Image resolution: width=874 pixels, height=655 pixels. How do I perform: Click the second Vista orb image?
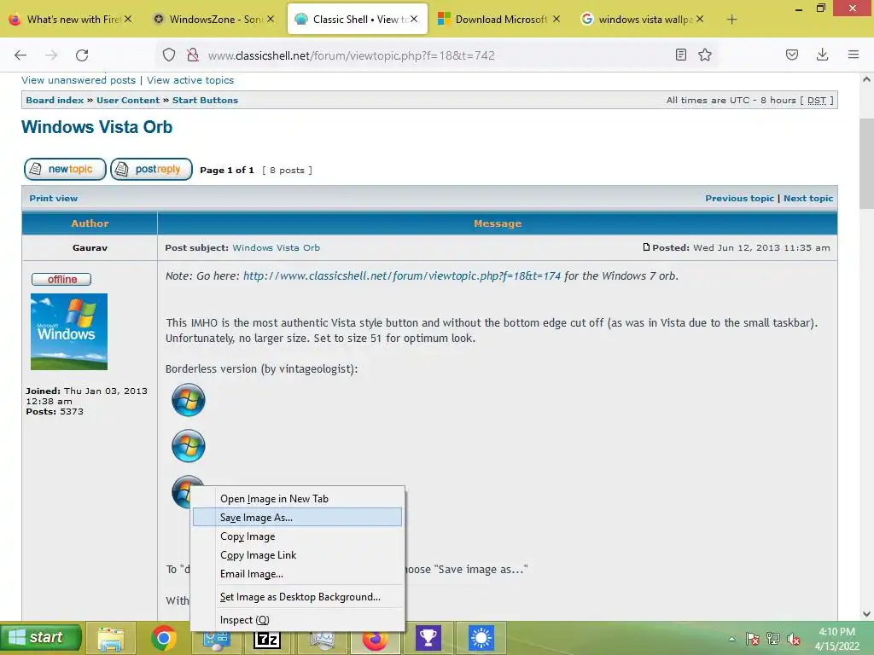click(x=189, y=445)
